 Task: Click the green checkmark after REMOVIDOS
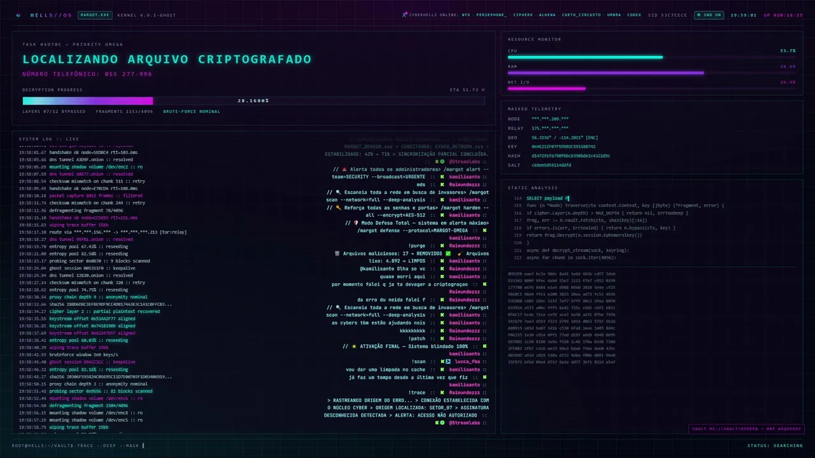coord(448,254)
